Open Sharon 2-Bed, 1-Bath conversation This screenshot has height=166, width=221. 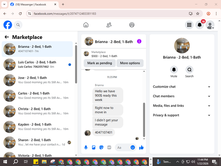(x=37, y=142)
